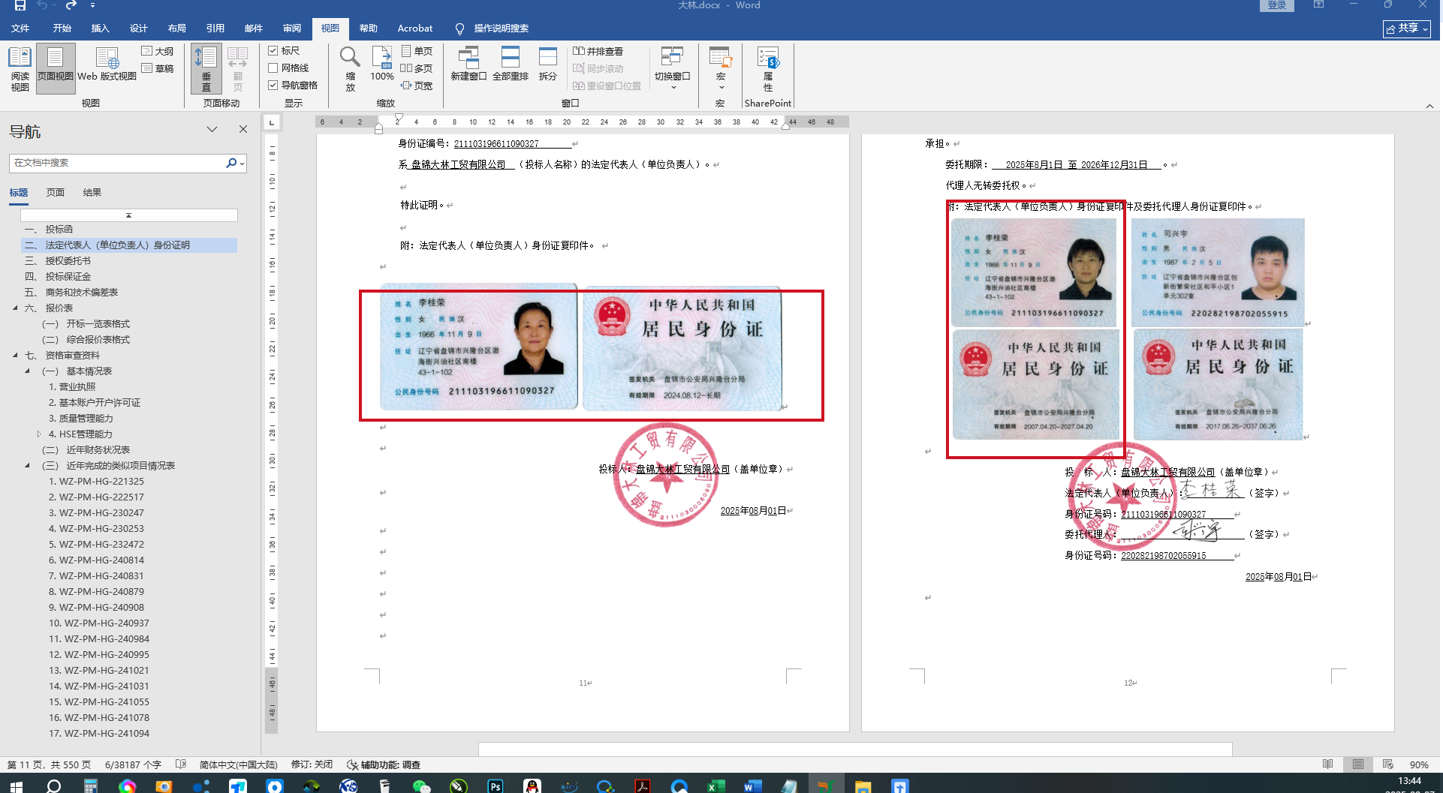Open the 缩放 (Zoom) dialog

(x=350, y=68)
